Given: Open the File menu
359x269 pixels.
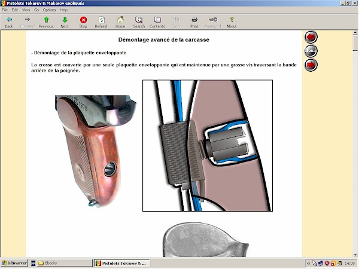Looking at the screenshot, I should (5, 10).
